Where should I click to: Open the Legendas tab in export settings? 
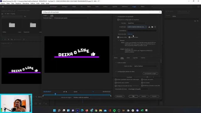pos(135,58)
